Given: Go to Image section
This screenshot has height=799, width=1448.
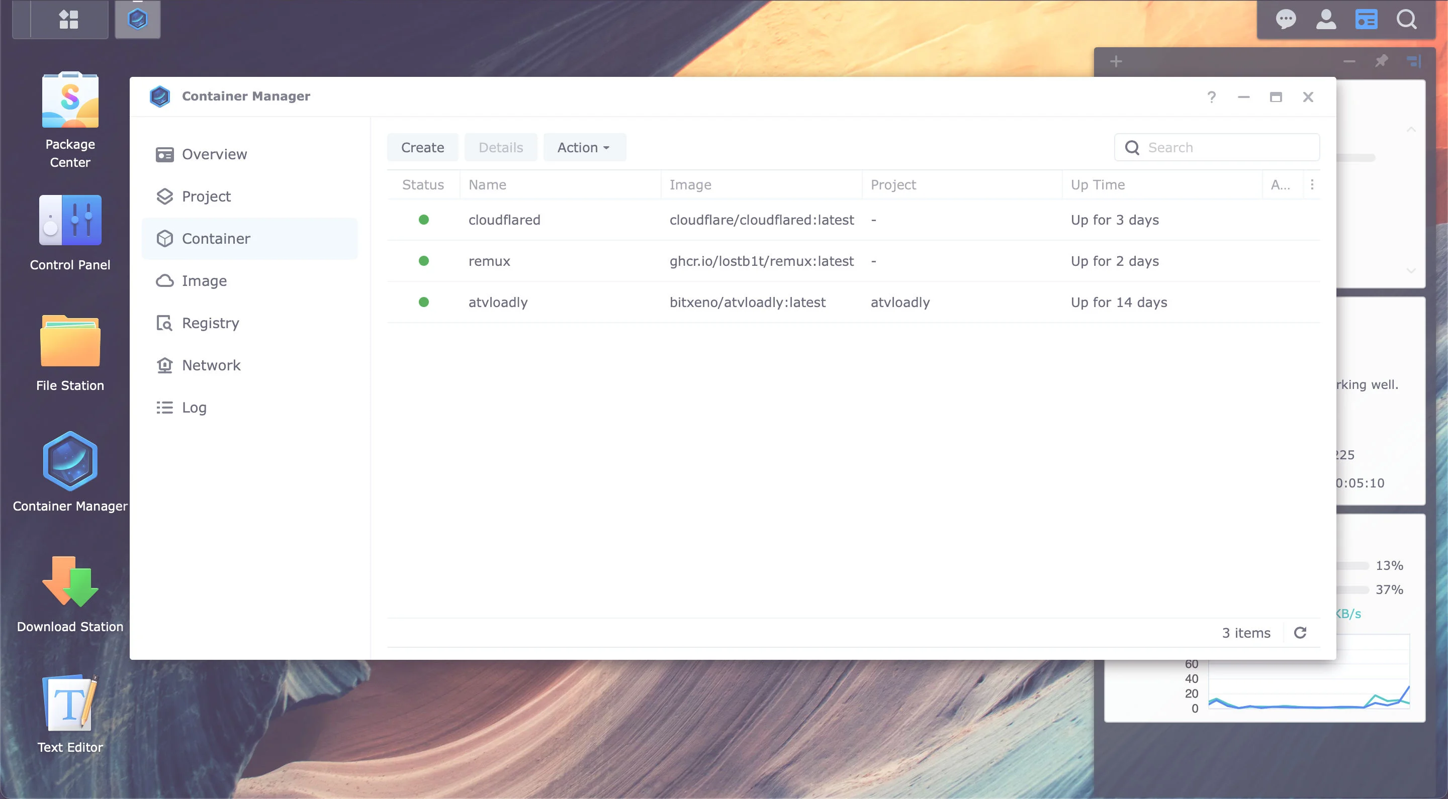Looking at the screenshot, I should (x=249, y=280).
